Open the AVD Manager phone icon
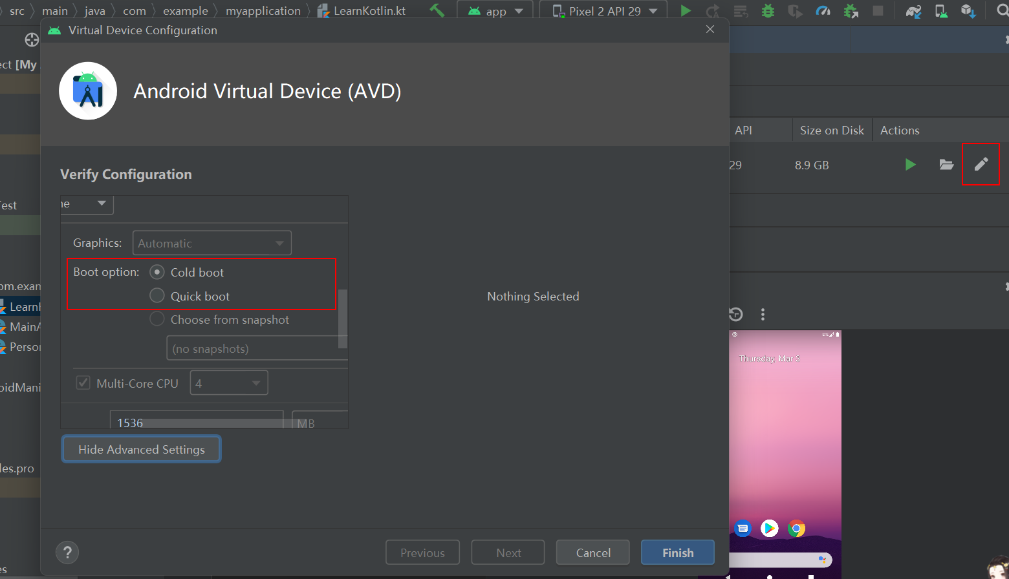This screenshot has height=579, width=1009. pos(940,10)
